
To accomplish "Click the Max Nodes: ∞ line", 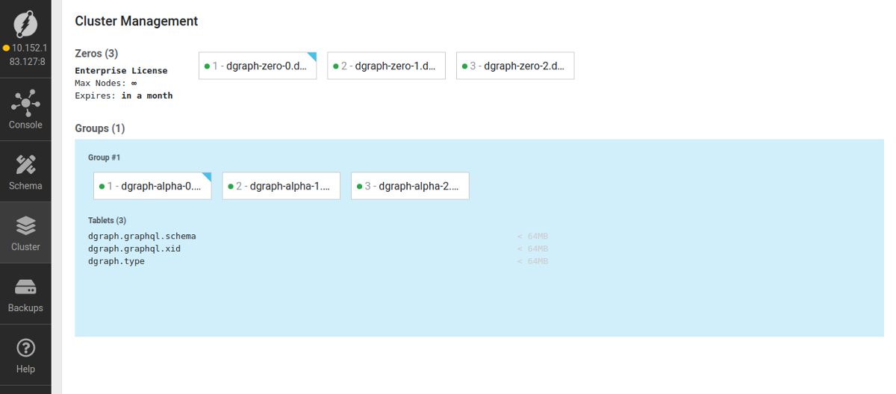I will (x=106, y=83).
